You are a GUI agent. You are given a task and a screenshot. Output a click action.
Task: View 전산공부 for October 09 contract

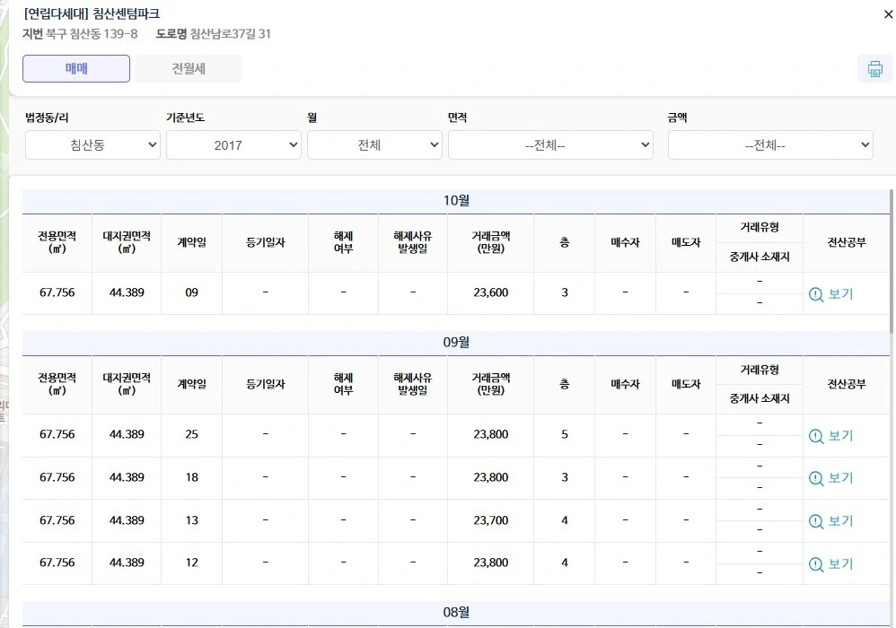pos(830,294)
